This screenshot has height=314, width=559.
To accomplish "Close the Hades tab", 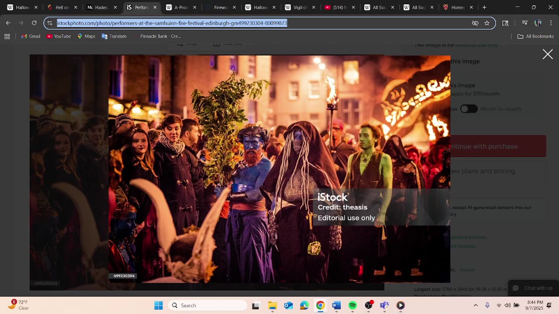I will coord(115,7).
